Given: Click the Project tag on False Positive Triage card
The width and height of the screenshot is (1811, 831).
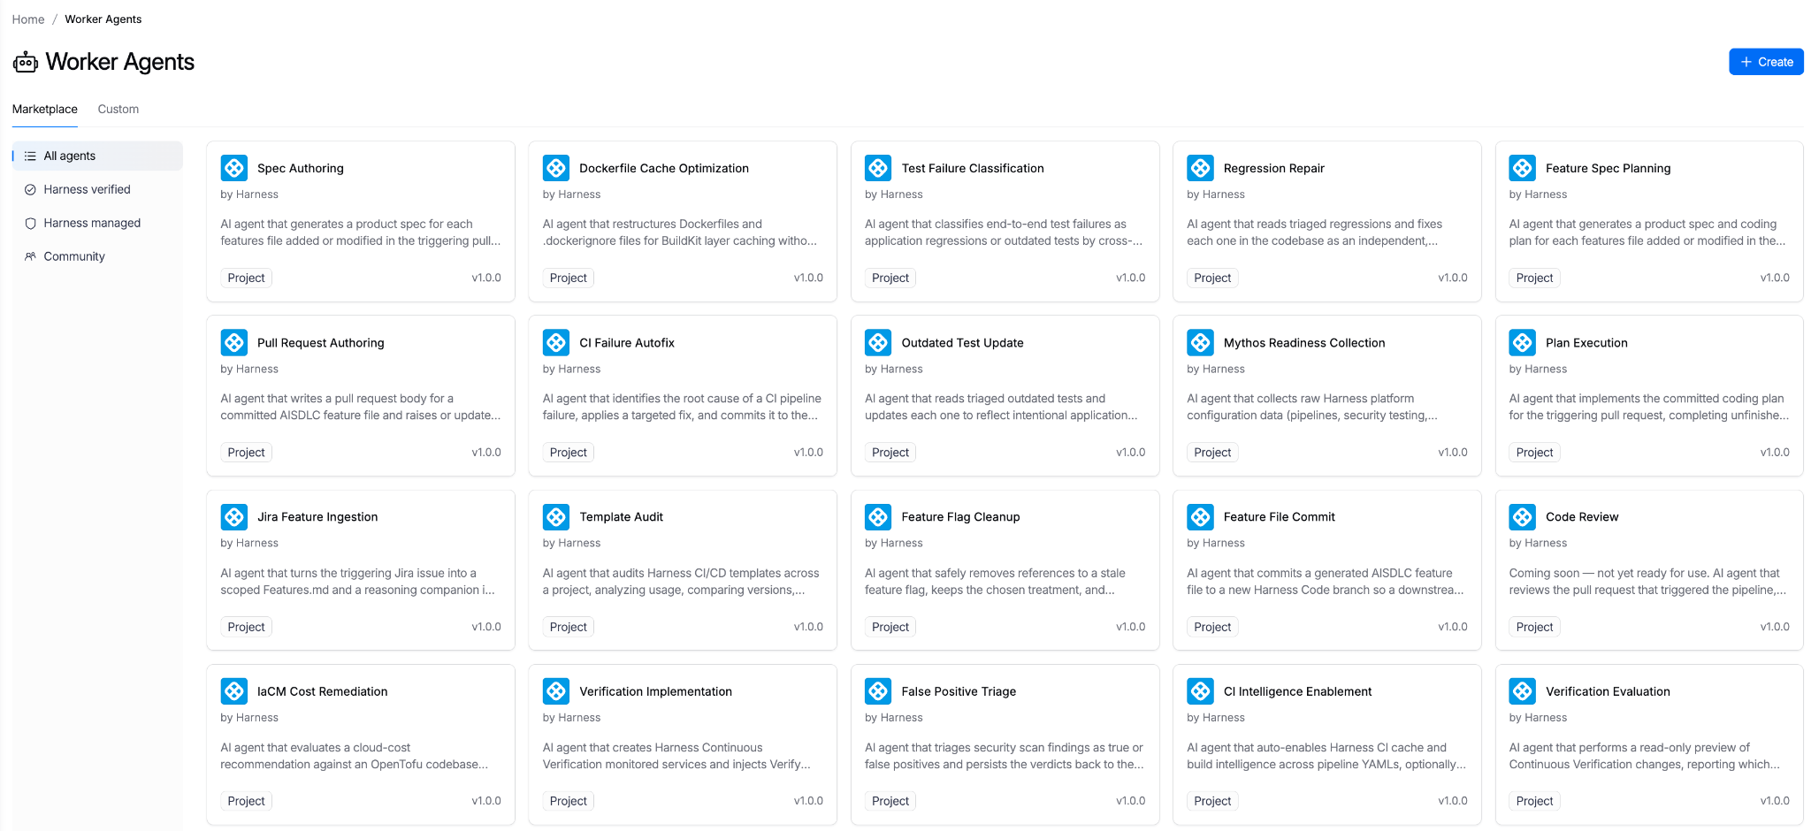Looking at the screenshot, I should (x=890, y=801).
